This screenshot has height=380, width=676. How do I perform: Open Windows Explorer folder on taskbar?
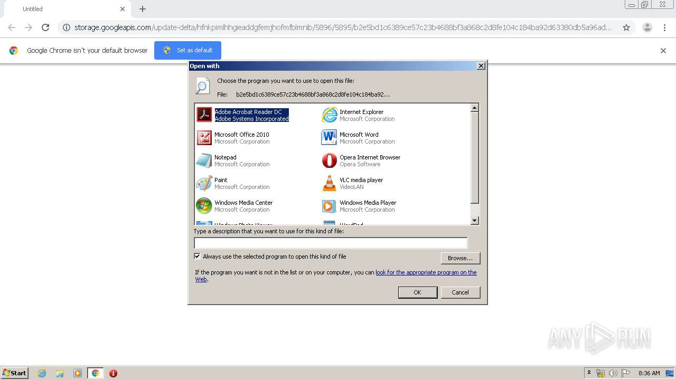[60, 373]
